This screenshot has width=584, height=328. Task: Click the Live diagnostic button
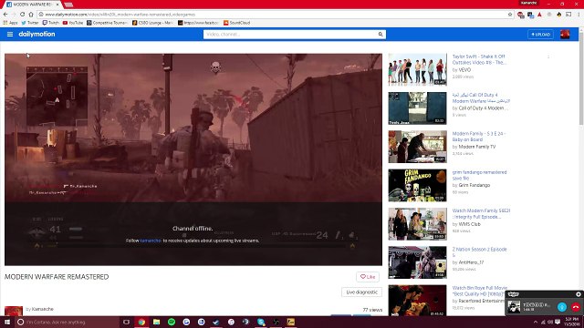point(361,292)
